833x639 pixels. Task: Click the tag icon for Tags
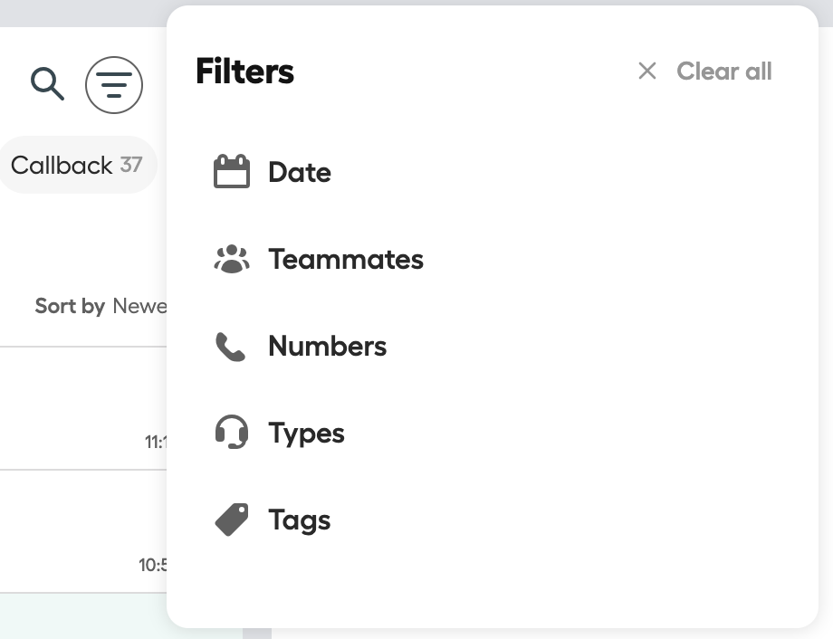click(232, 520)
